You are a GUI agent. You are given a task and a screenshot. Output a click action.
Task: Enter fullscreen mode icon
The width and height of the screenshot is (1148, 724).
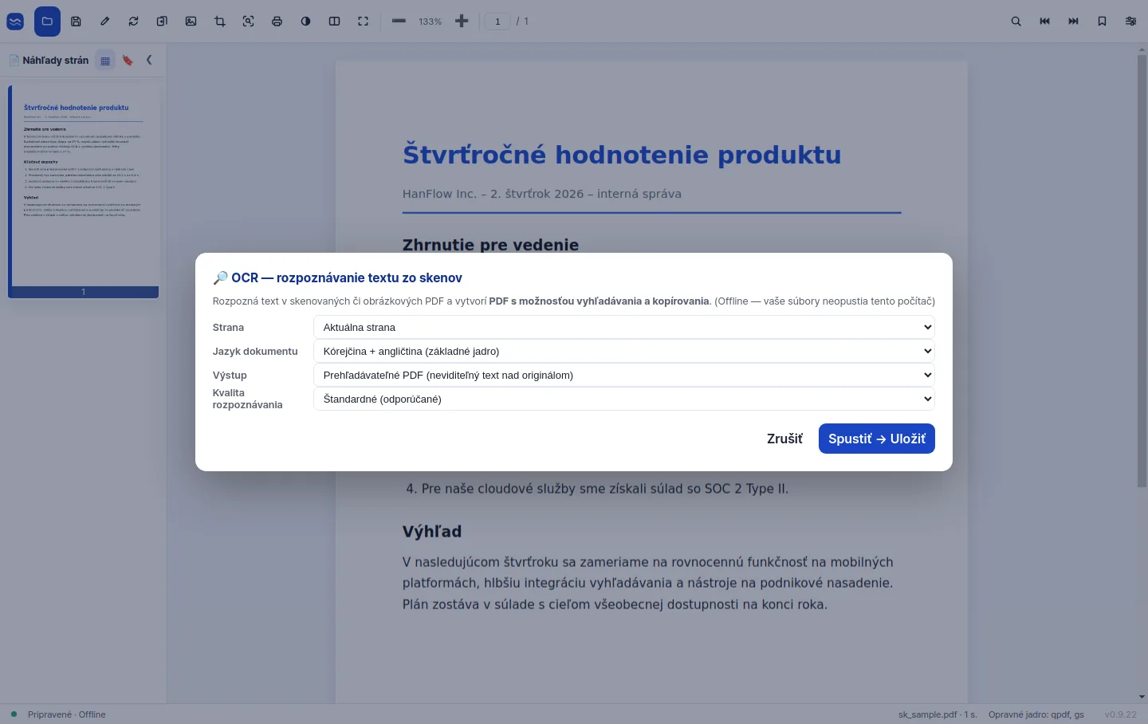point(363,22)
